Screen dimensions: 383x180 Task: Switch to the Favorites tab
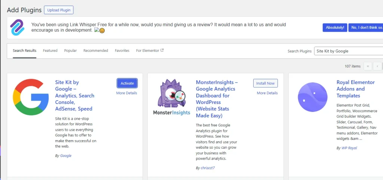[122, 51]
